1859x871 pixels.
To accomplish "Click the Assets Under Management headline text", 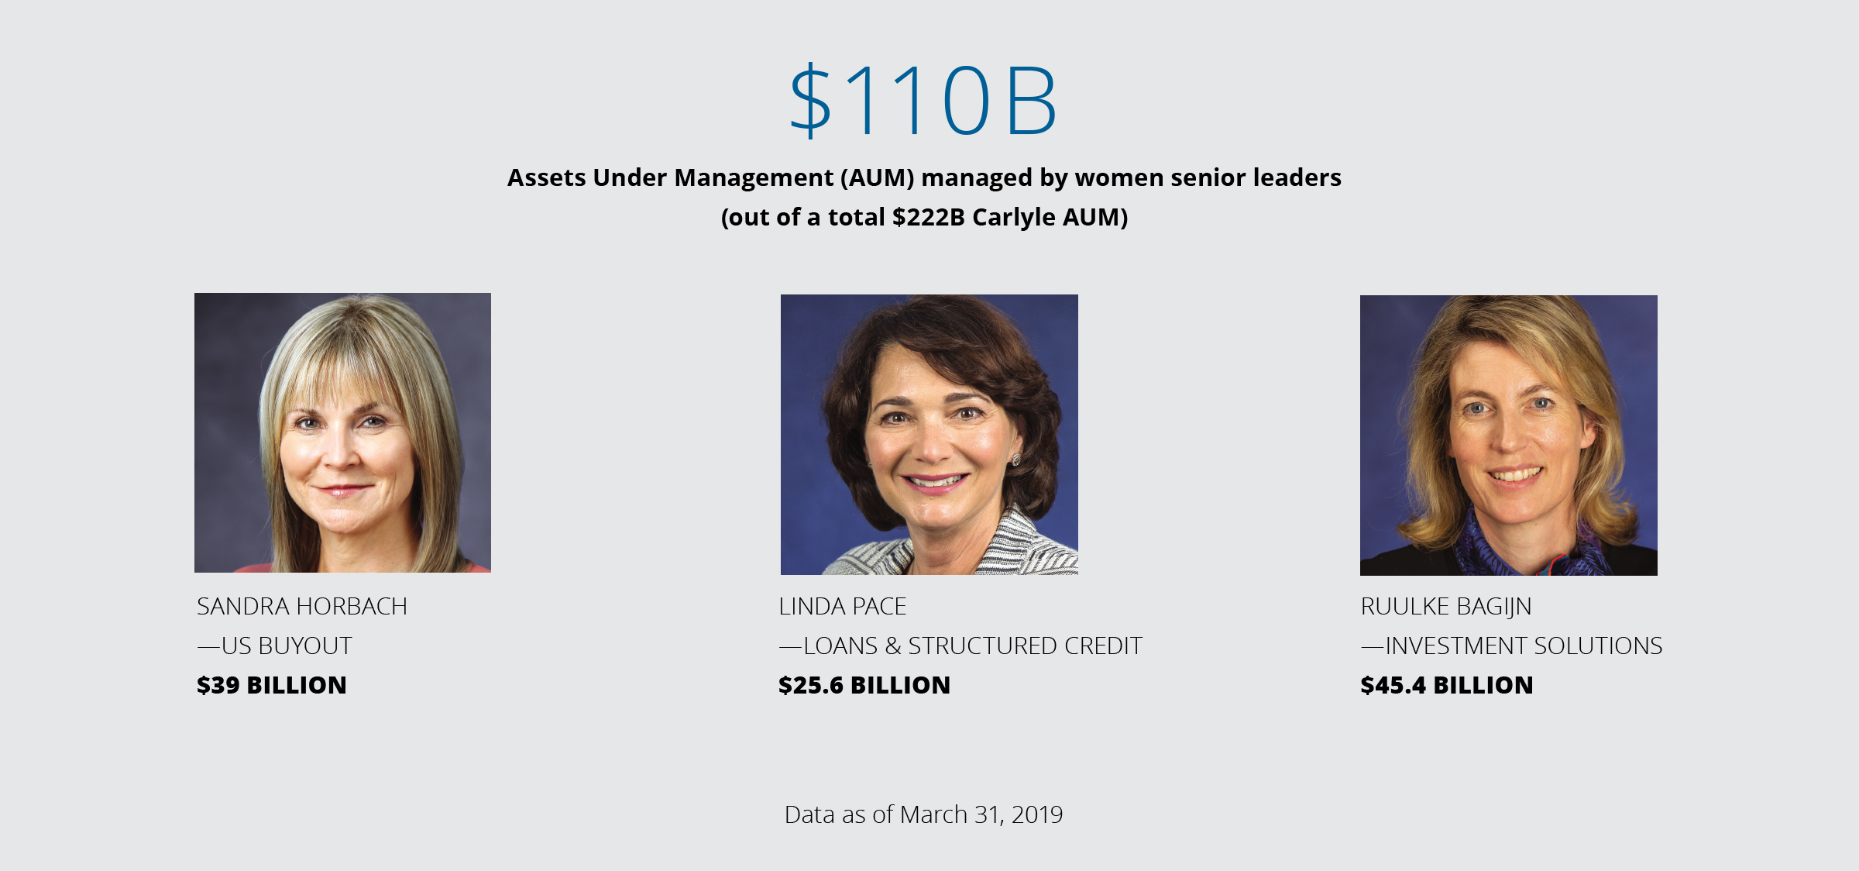I will (924, 178).
